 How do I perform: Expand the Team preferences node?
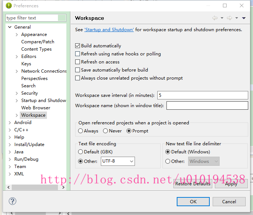[x=10, y=167]
